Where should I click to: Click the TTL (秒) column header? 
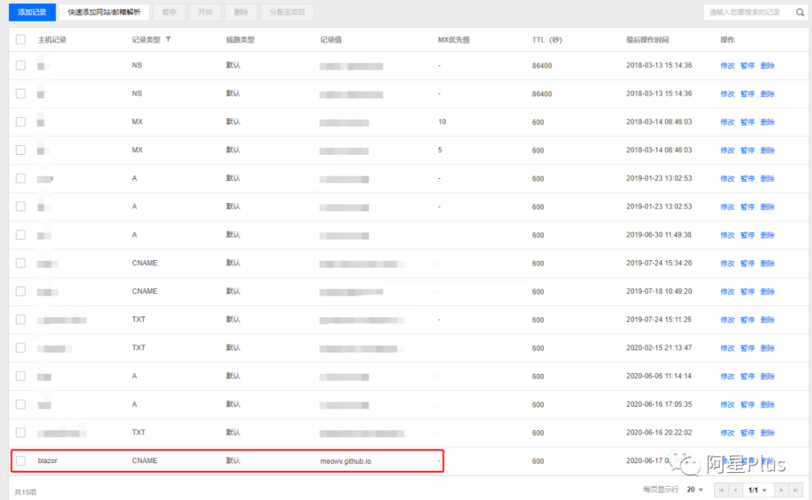click(x=547, y=40)
